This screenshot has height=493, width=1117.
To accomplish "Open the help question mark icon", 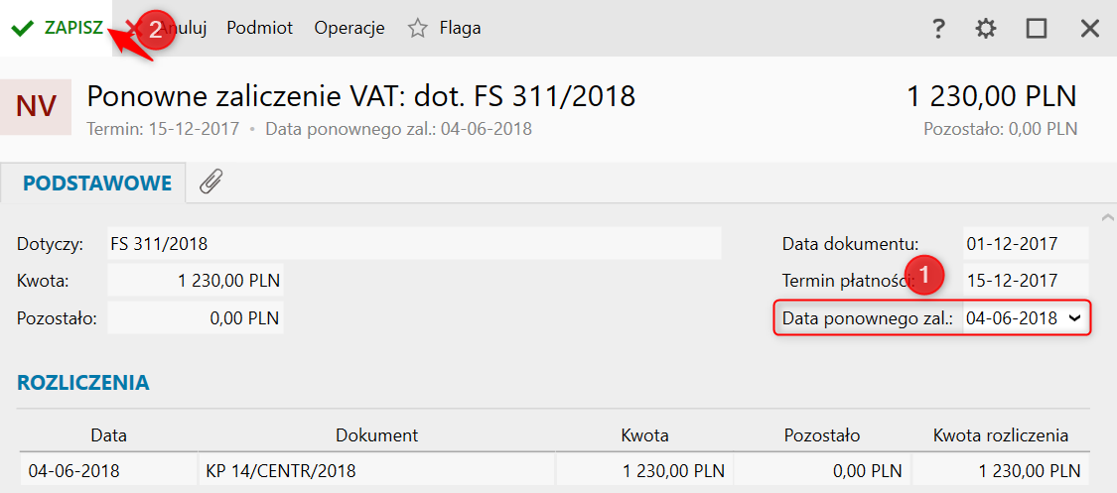I will (x=939, y=29).
